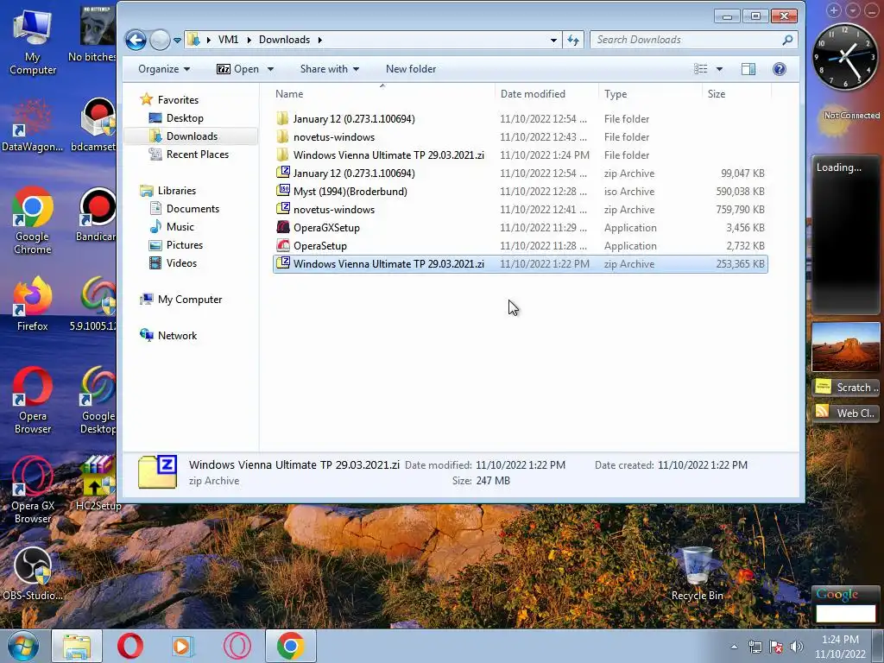Viewport: 884px width, 663px height.
Task: Click the VM1 breadcrumb in address bar
Action: (x=228, y=40)
